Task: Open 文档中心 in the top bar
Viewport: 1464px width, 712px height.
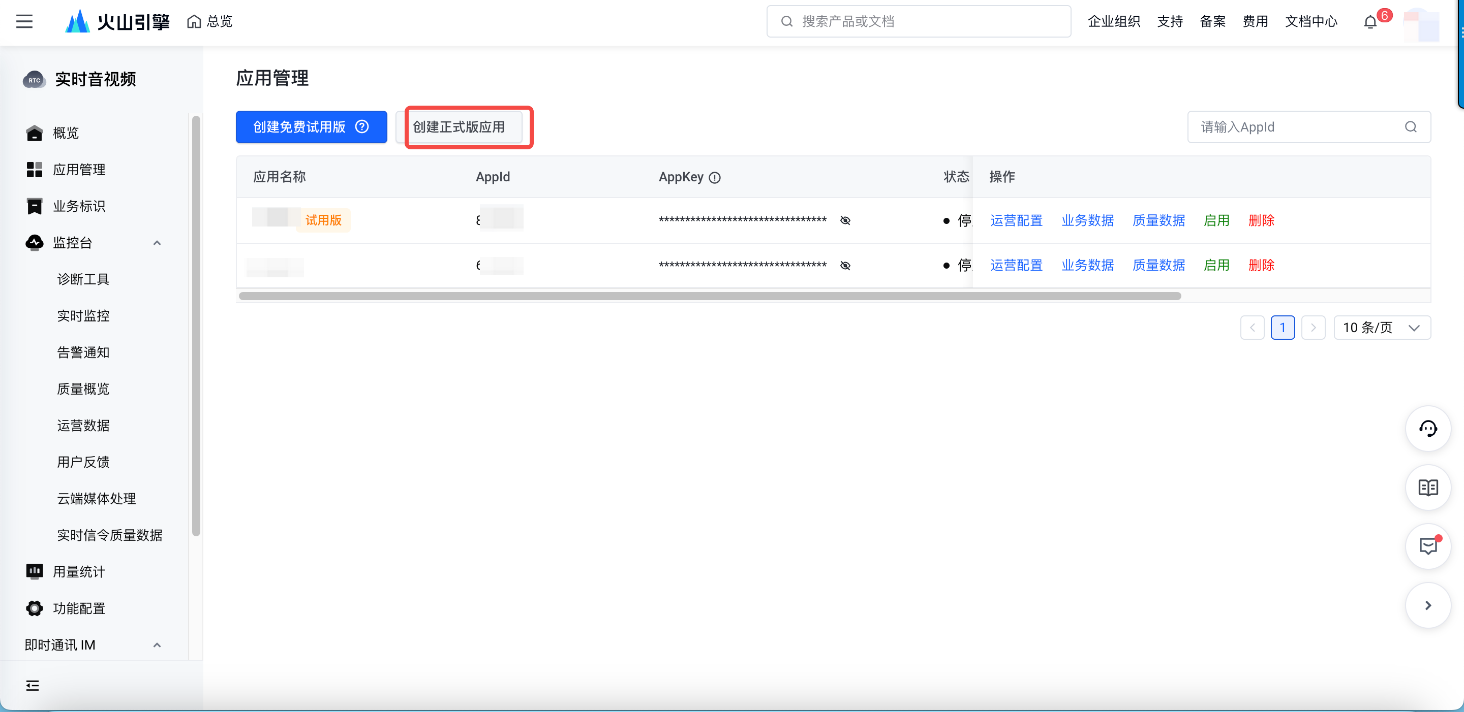Action: (x=1310, y=21)
